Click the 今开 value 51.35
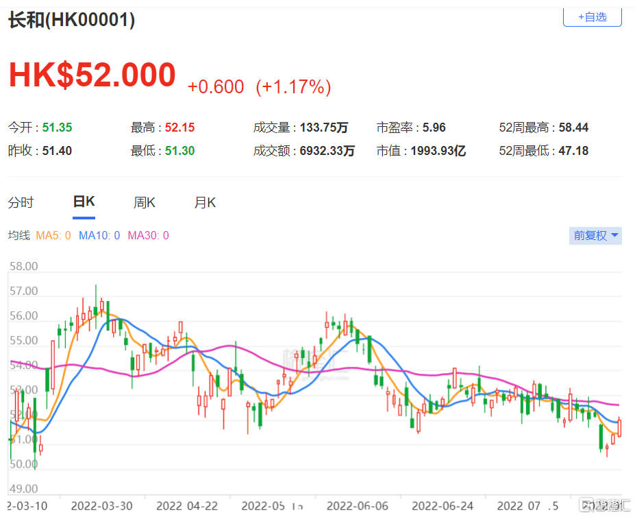Screen dimensions: 635x517 (57, 128)
